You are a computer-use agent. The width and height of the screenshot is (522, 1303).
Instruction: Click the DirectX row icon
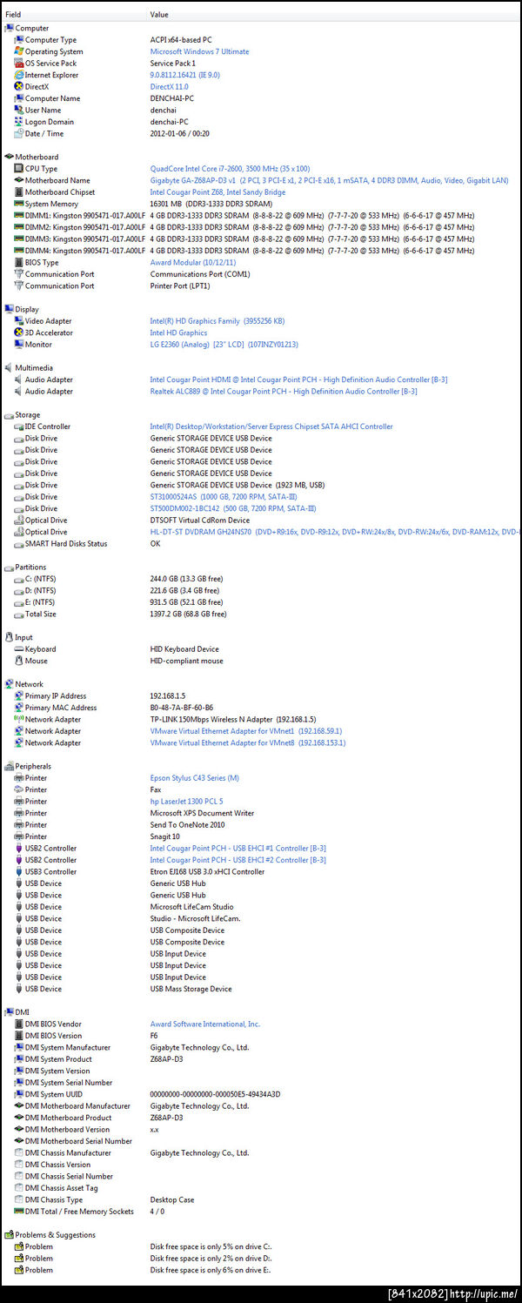[x=18, y=87]
